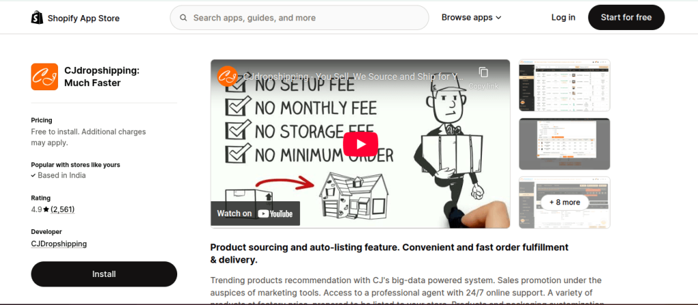This screenshot has width=698, height=305.
Task: Open the CJdropshipping orange app icon
Action: (x=44, y=76)
